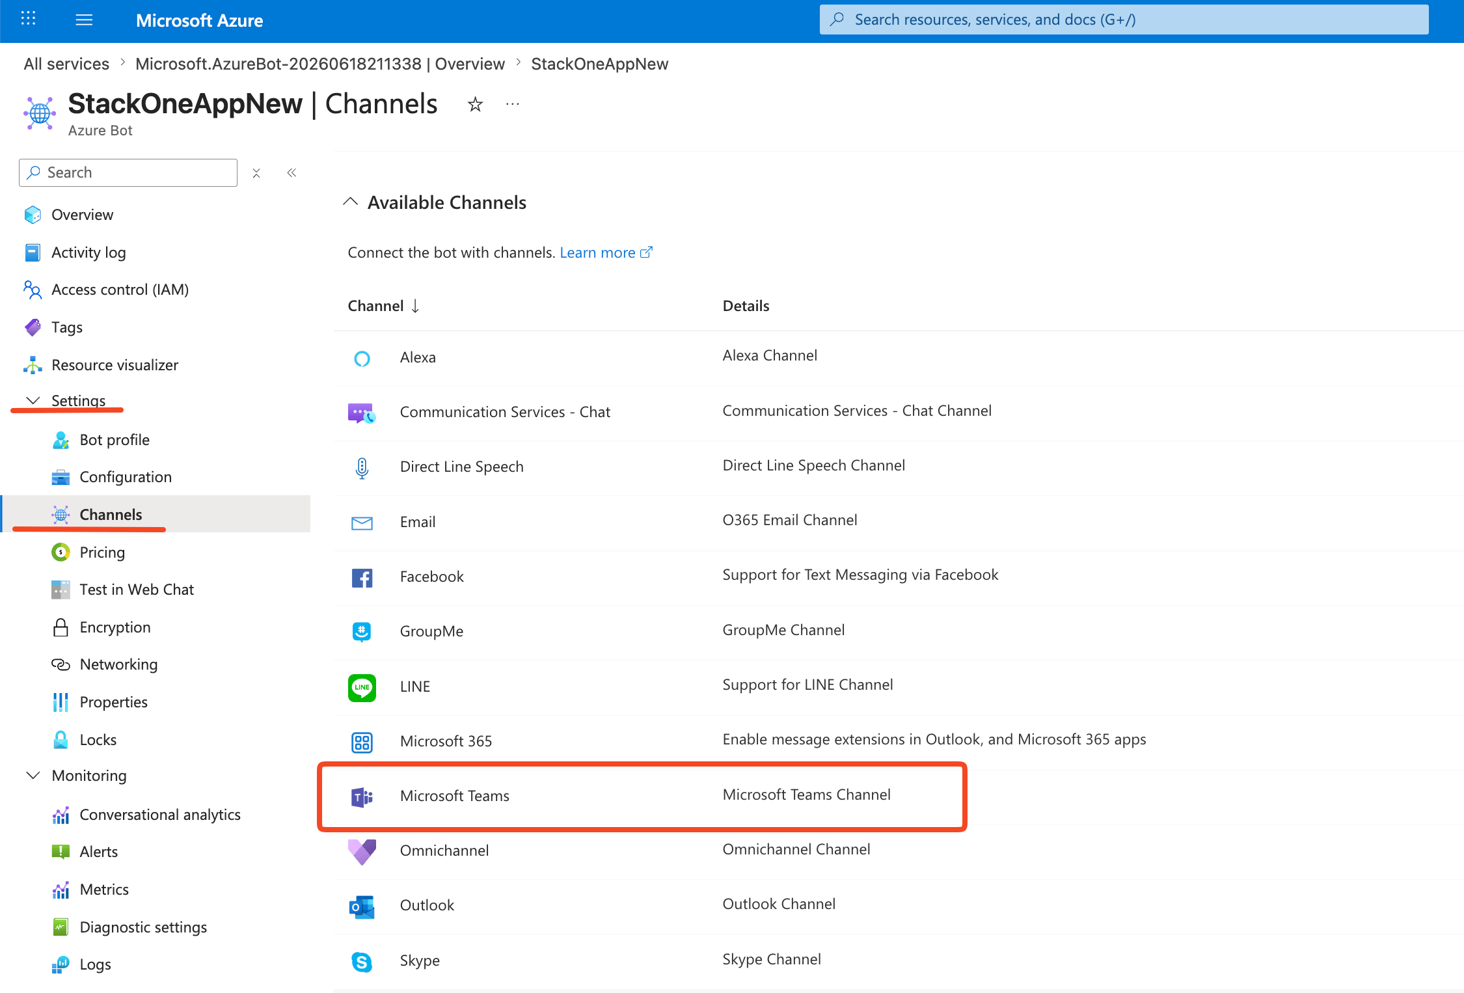The width and height of the screenshot is (1464, 993).
Task: Click the Skype channel icon
Action: click(x=362, y=961)
